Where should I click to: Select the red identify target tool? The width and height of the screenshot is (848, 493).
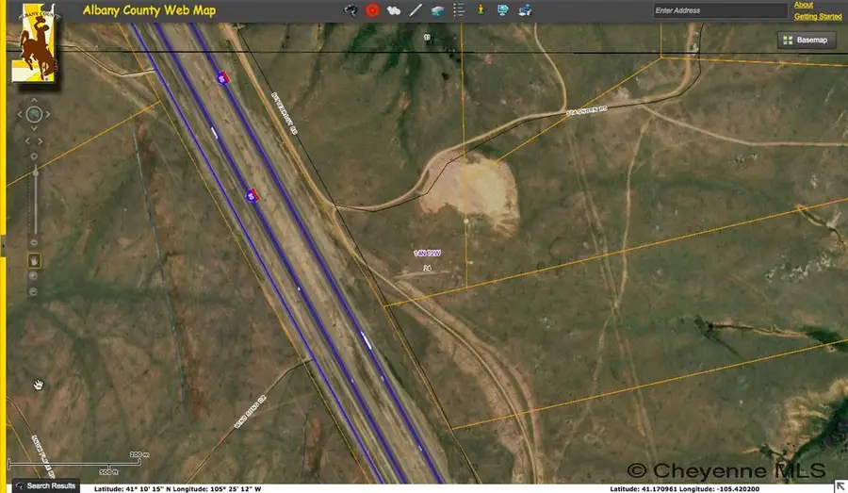372,10
